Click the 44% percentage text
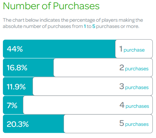Viewport: 156px width, 138px height. (15, 49)
